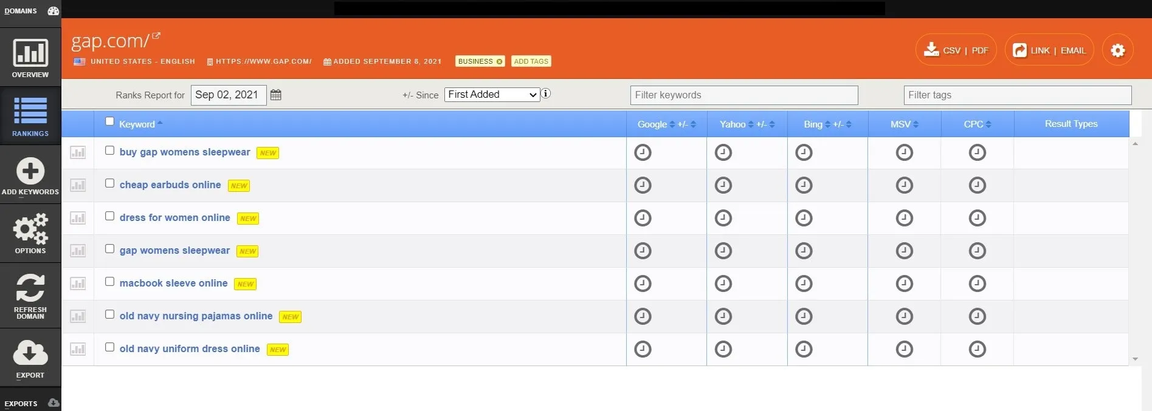Select the macbook sleeve online checkbox
1152x411 pixels.
109,282
